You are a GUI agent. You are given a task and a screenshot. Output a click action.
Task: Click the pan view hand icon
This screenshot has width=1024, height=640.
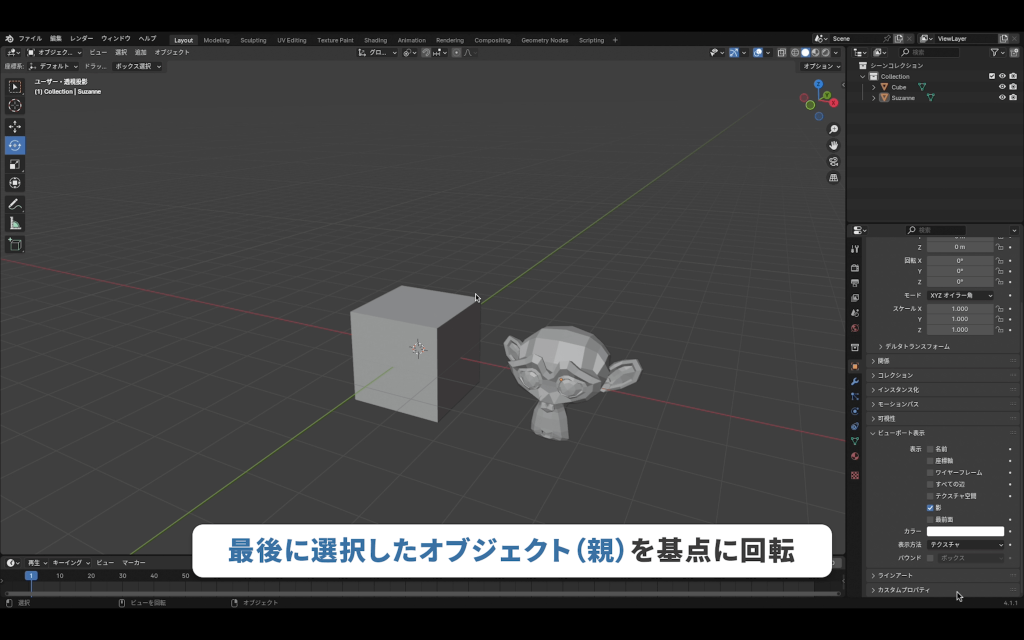click(833, 145)
